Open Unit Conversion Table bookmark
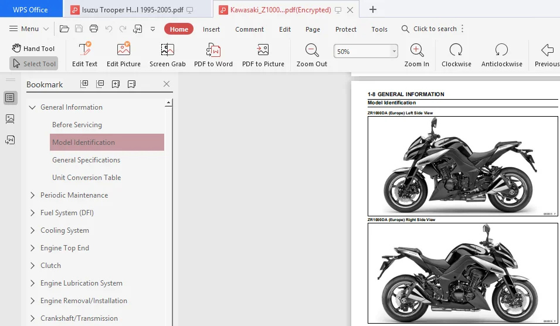 click(86, 178)
